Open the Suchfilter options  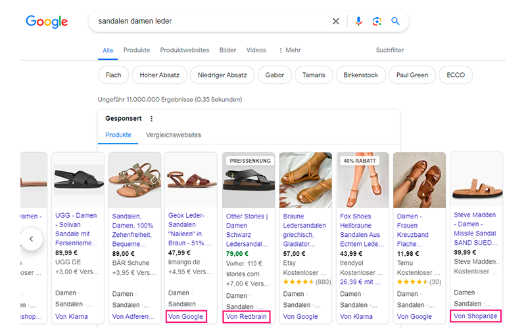[x=390, y=51]
